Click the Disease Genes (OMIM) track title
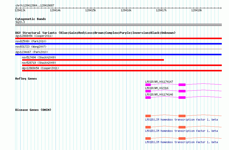 (33, 110)
